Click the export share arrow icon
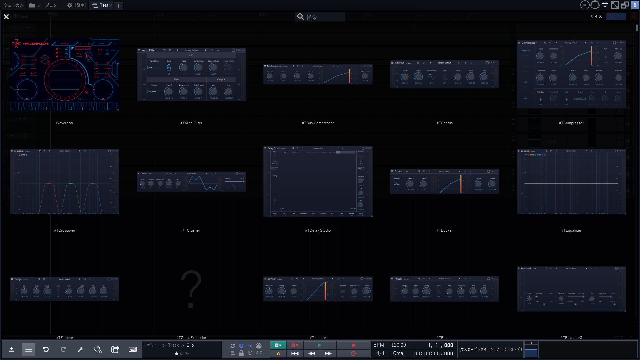640x360 pixels. 115,349
